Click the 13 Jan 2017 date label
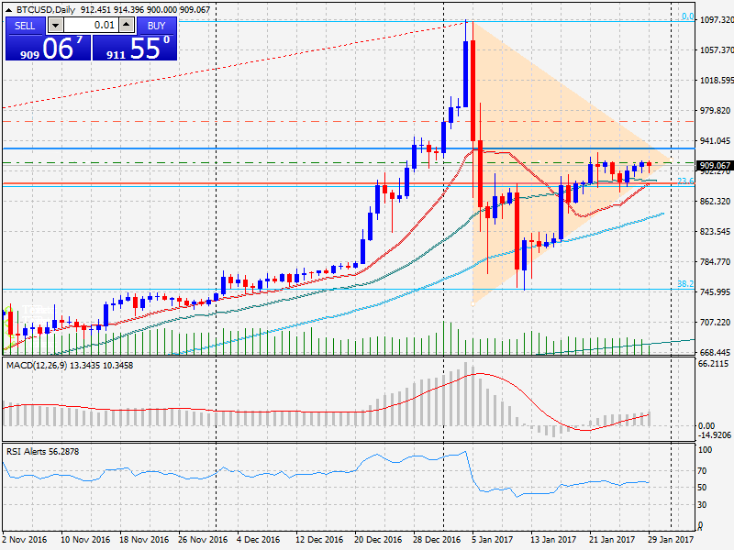Screen dimensions: 734x550 point(554,539)
